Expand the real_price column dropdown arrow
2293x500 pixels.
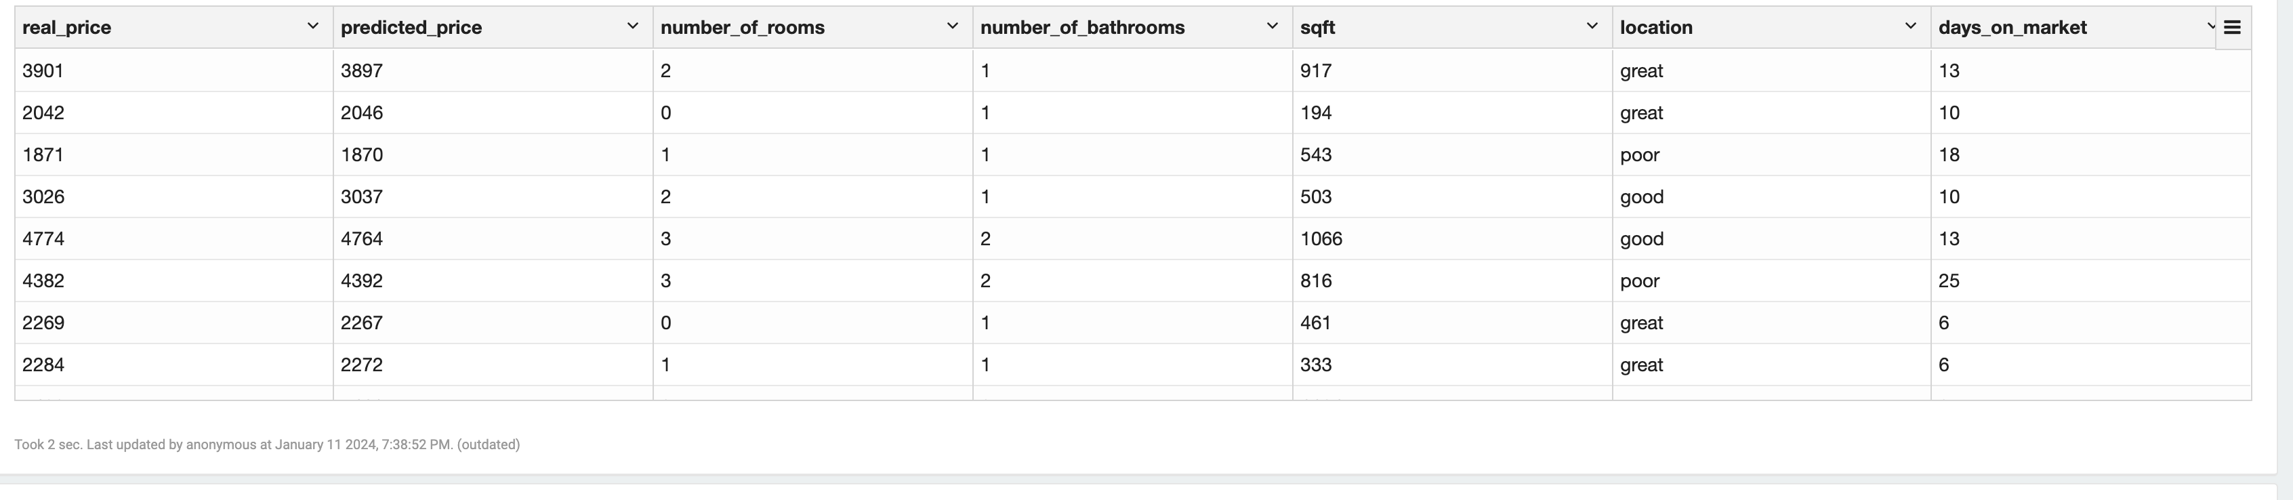pyautogui.click(x=312, y=26)
